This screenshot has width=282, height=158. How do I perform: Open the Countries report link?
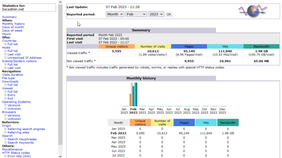pyautogui.click(x=9, y=41)
